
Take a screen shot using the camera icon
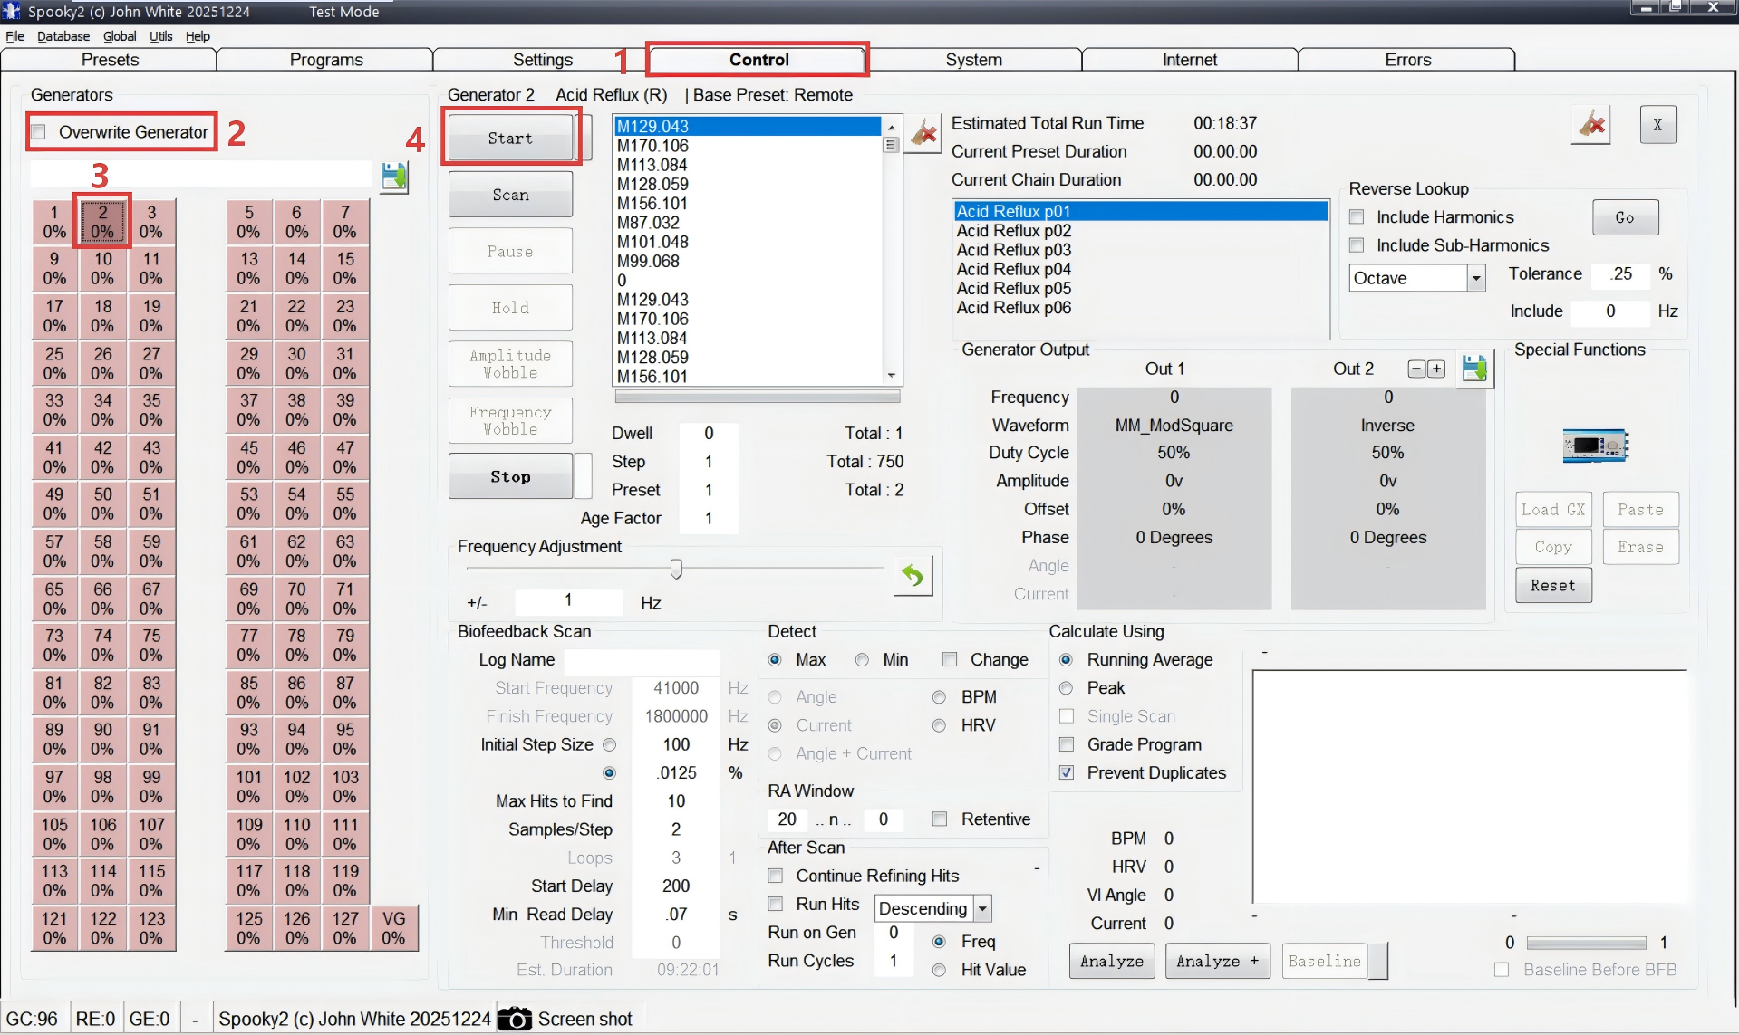(515, 1018)
